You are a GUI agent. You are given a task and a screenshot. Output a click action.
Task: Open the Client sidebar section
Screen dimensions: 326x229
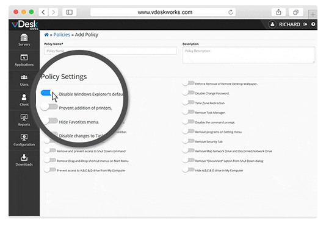[x=24, y=100]
